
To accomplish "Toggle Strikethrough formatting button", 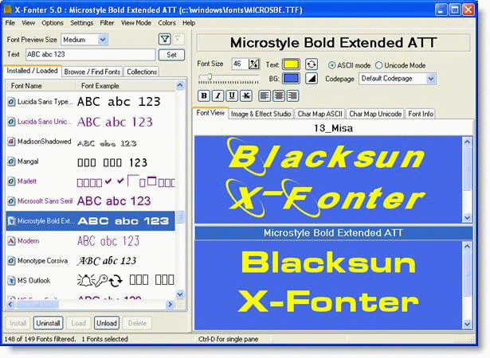I will click(x=246, y=95).
